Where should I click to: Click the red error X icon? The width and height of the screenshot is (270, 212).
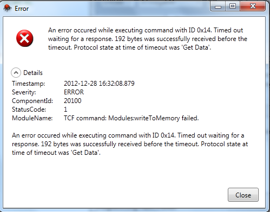(x=25, y=38)
